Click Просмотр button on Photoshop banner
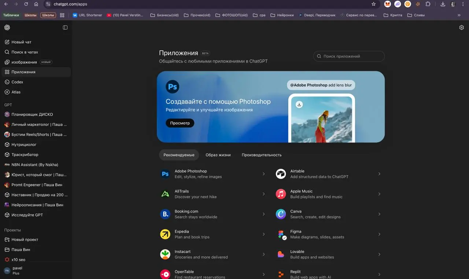469x279 pixels. [x=180, y=123]
